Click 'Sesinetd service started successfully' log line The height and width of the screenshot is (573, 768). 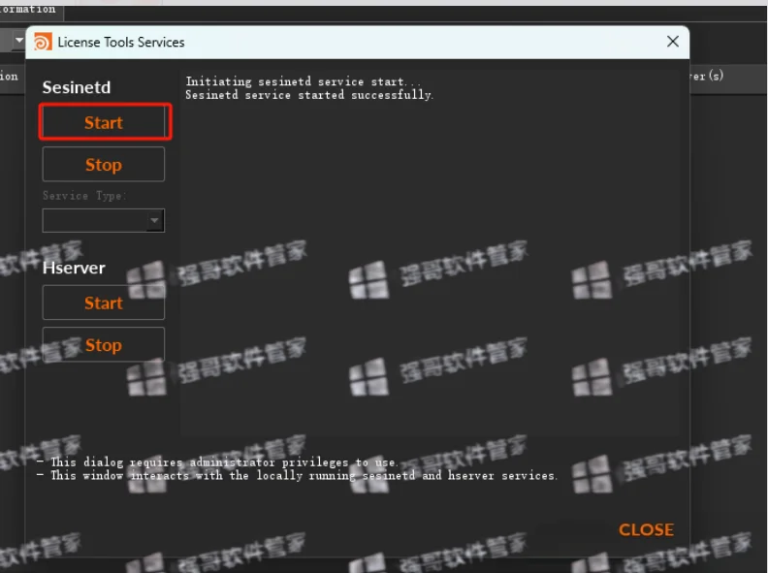309,95
